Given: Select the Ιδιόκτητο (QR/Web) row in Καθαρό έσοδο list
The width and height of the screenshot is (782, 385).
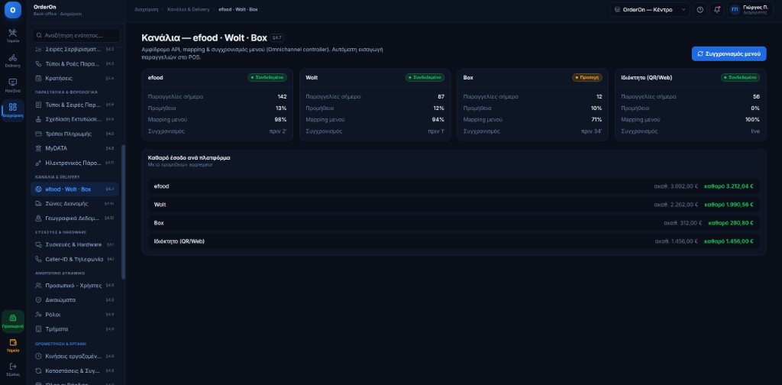Looking at the screenshot, I should [x=454, y=241].
